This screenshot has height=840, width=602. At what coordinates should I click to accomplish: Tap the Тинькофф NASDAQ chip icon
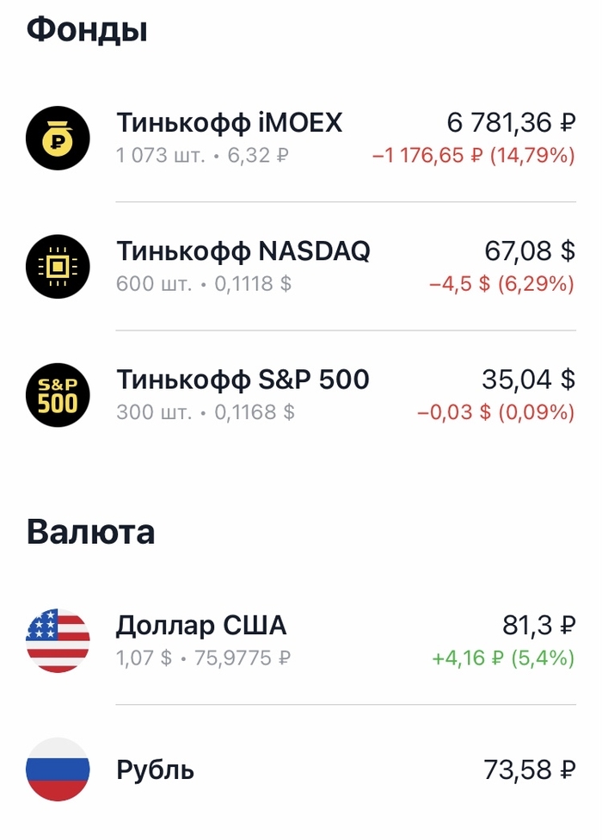(58, 266)
